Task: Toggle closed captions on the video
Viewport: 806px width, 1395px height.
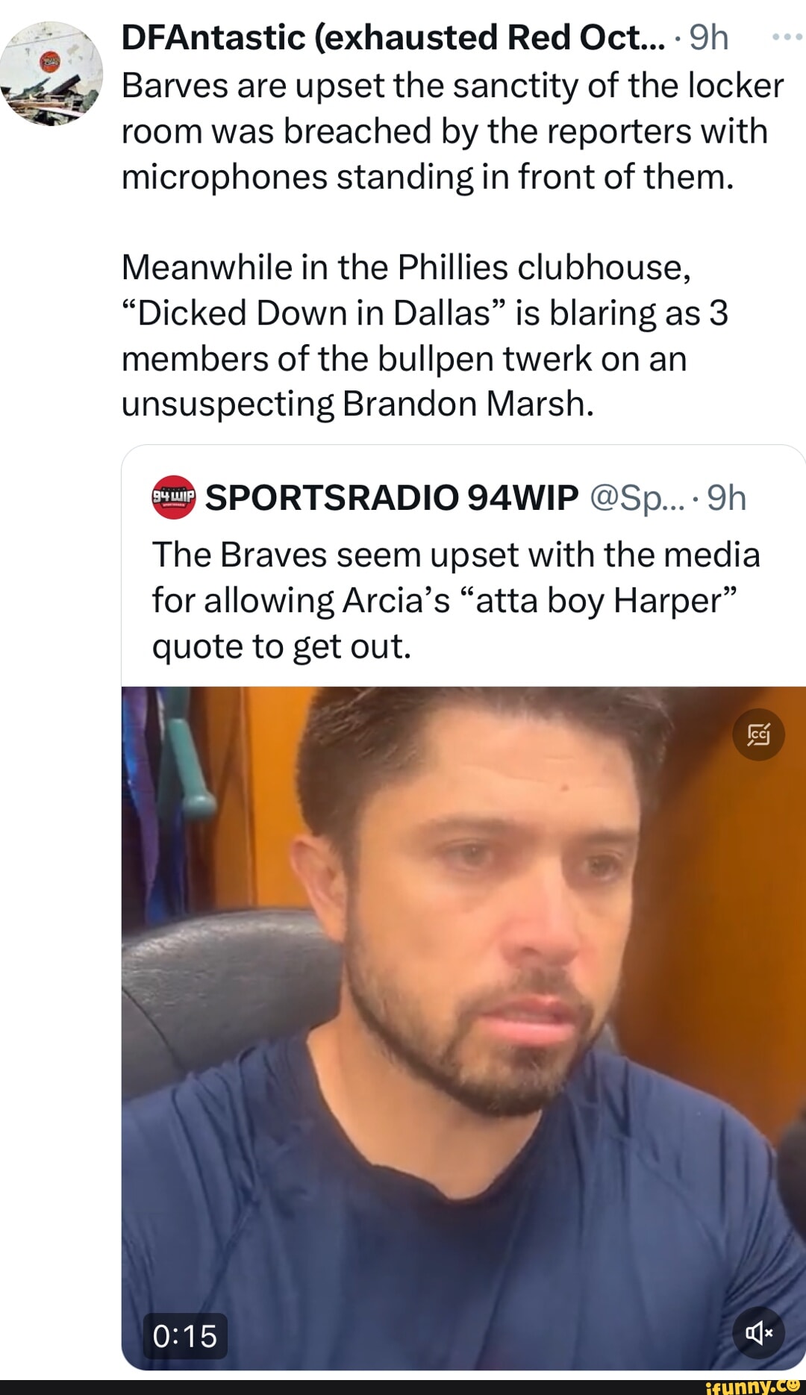Action: pos(758,734)
